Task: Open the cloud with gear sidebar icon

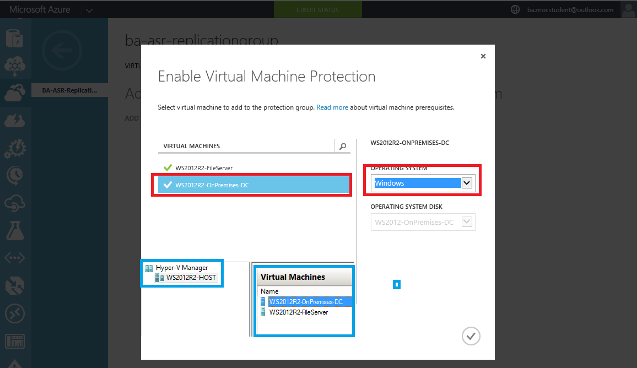Action: [15, 203]
